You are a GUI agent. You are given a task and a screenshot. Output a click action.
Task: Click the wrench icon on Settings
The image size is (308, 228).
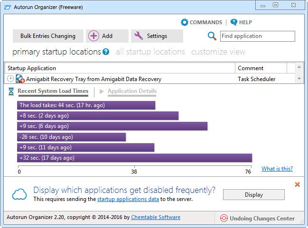click(139, 36)
